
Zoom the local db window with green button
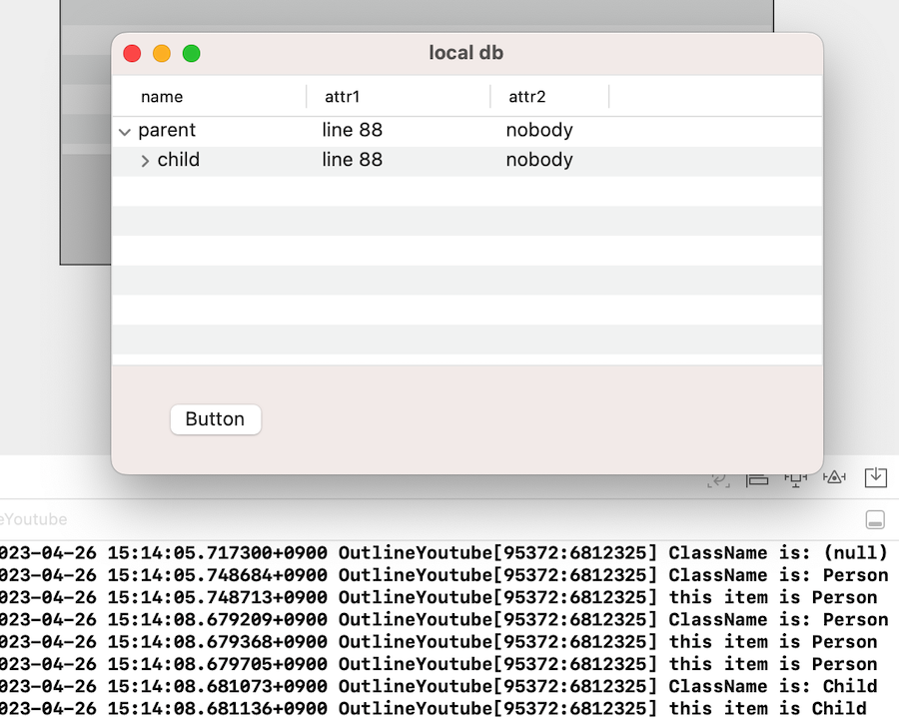pyautogui.click(x=192, y=53)
